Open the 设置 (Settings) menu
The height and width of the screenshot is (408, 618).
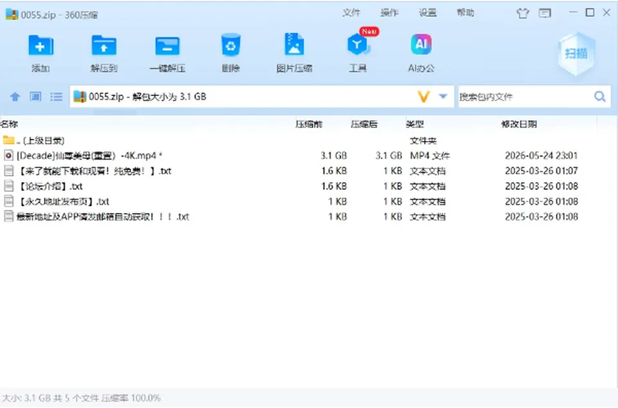(x=427, y=13)
